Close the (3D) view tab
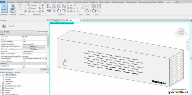 [x=80, y=20]
